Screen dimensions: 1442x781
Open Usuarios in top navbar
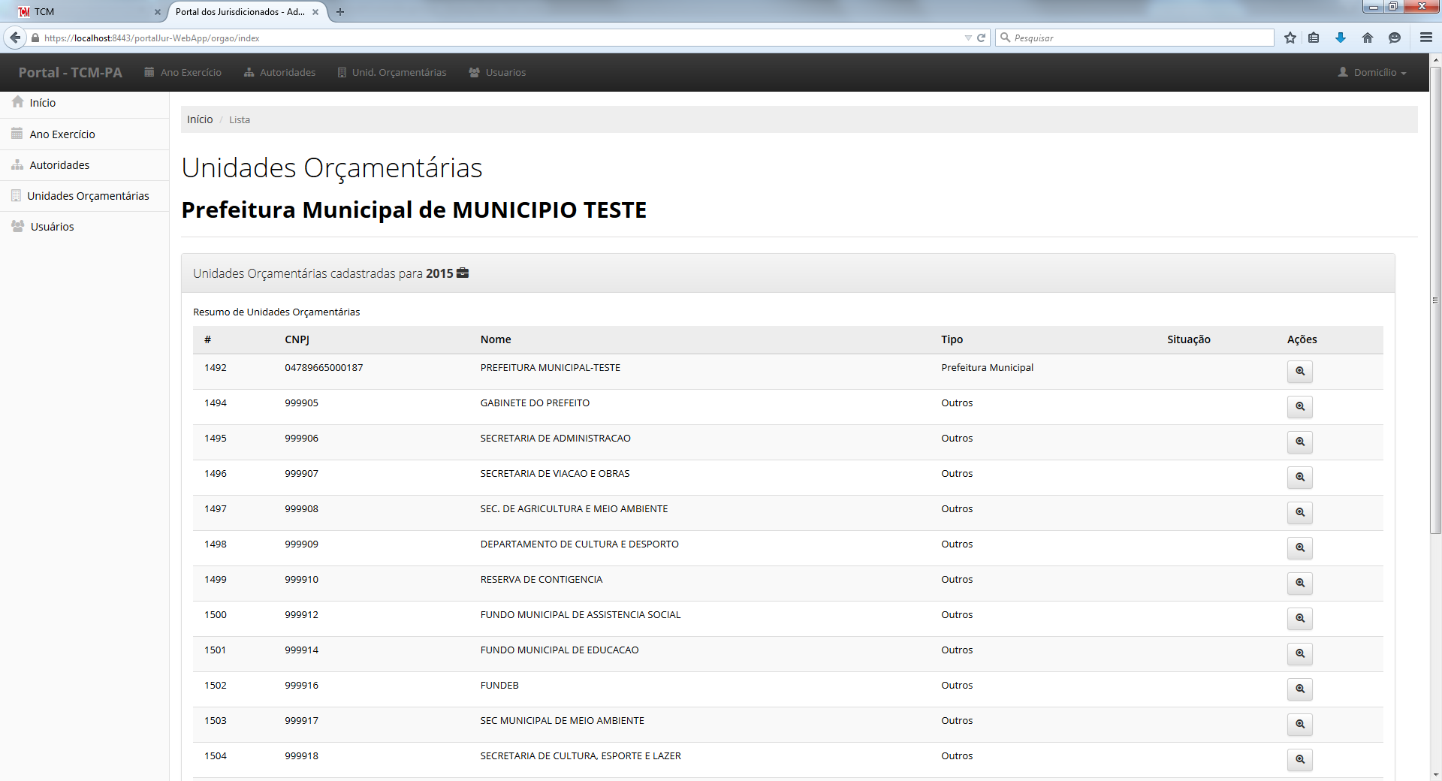(x=497, y=73)
